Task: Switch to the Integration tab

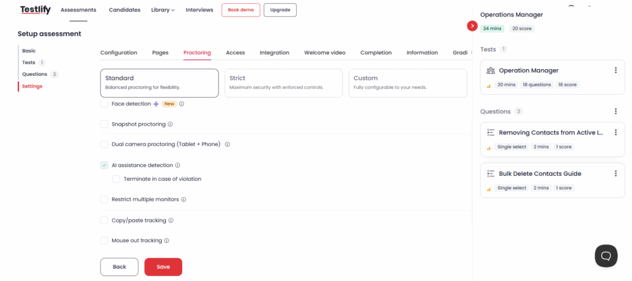Action: point(275,53)
